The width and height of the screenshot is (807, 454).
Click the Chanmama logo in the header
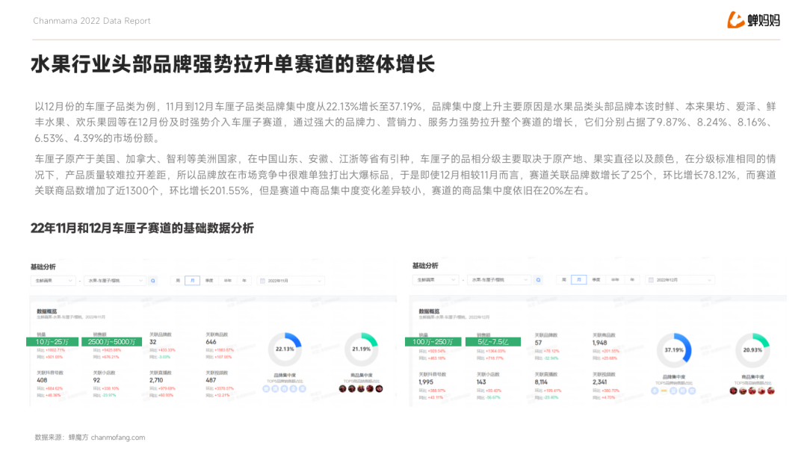(x=753, y=20)
